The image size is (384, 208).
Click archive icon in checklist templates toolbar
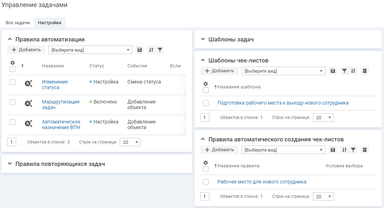(x=365, y=71)
